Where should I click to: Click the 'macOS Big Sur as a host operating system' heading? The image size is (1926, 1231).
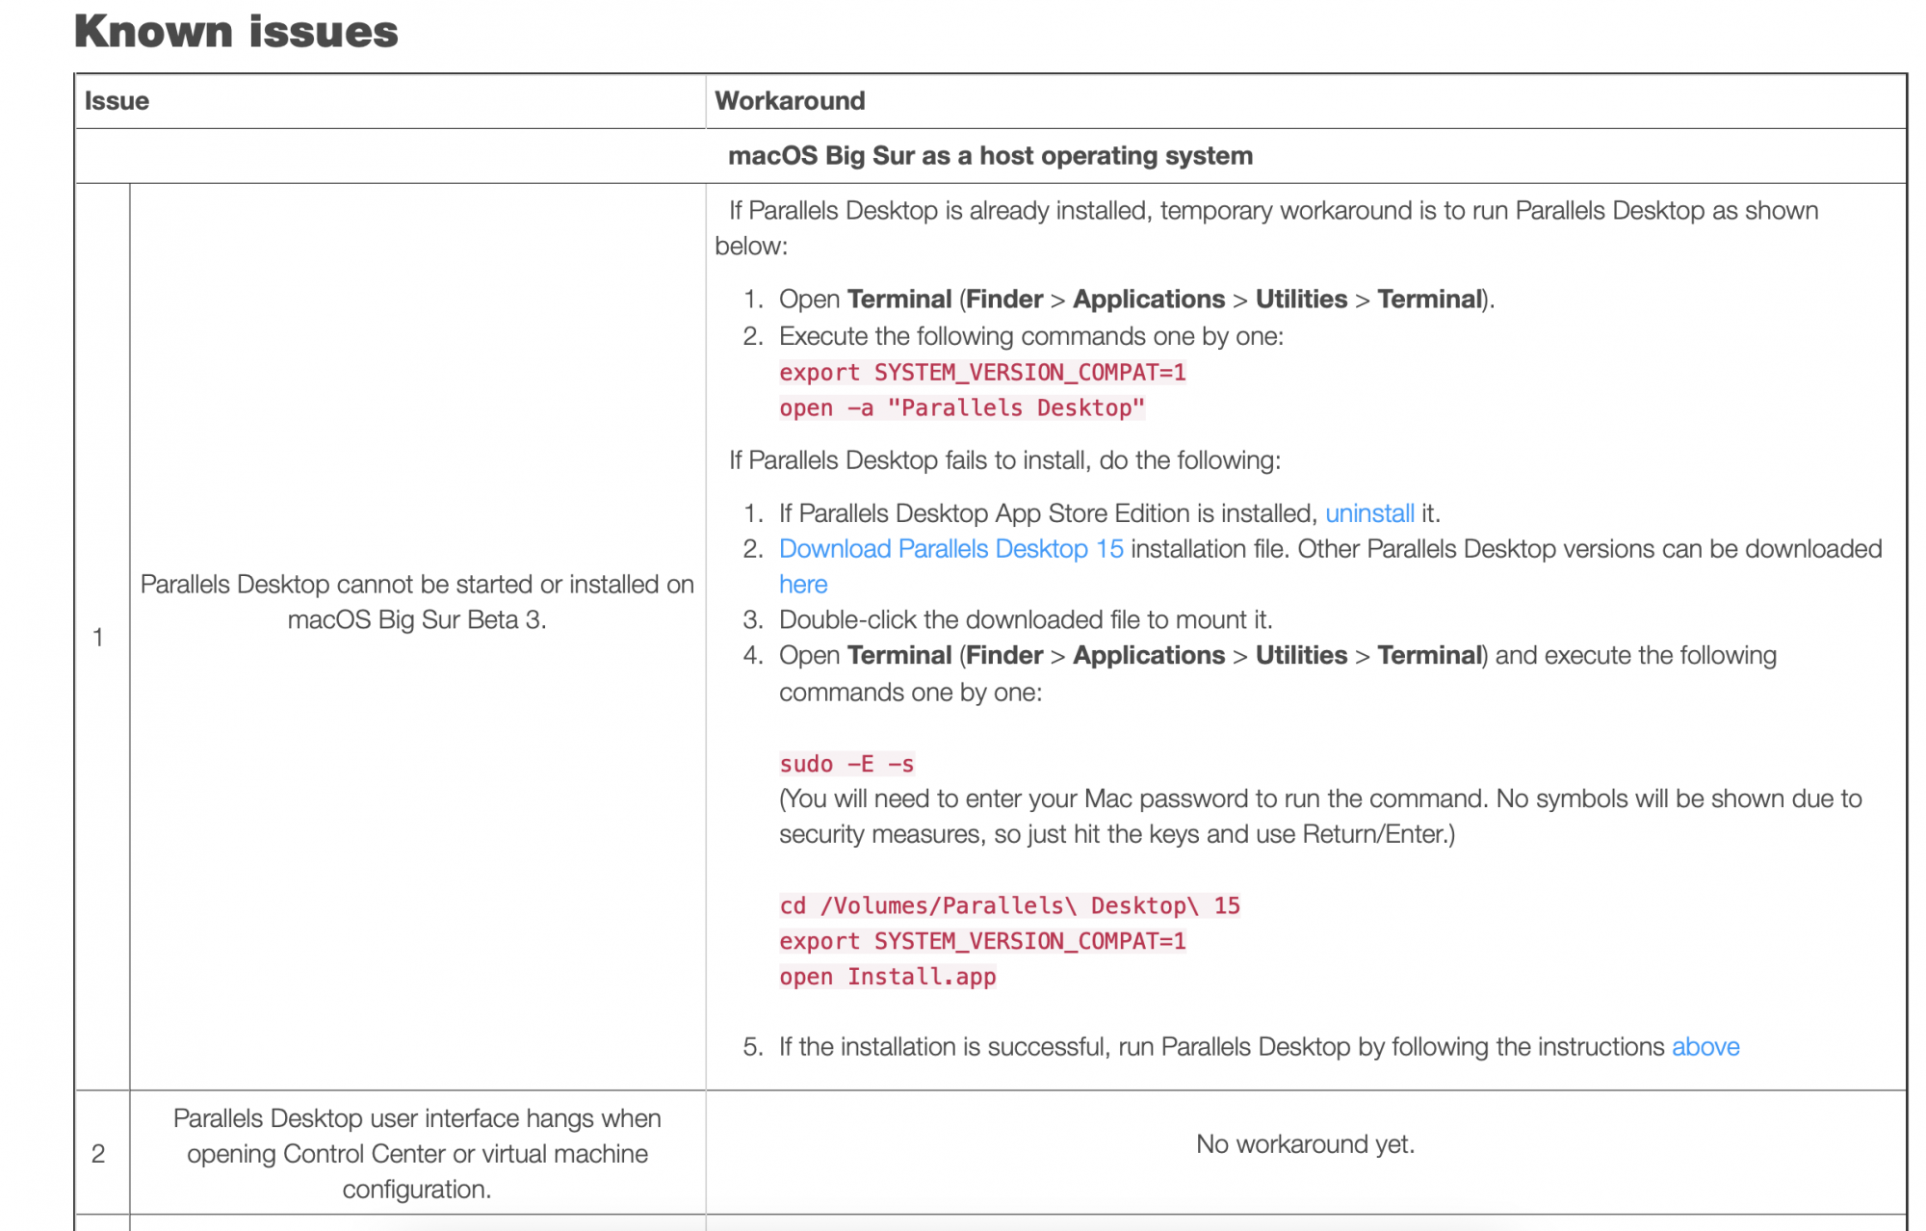[990, 156]
